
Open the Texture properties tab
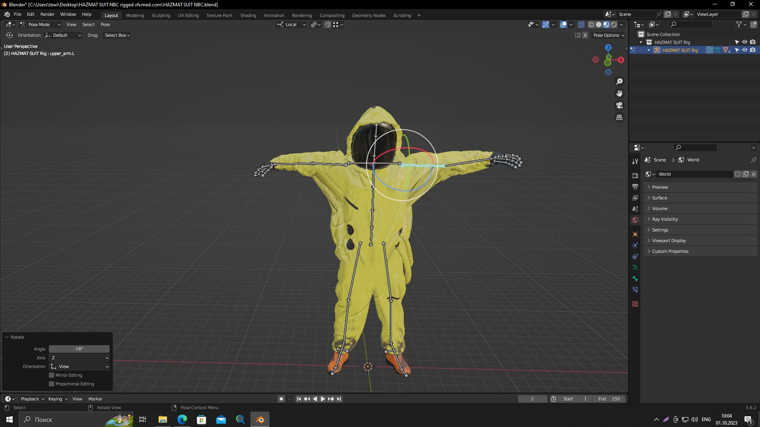pos(635,304)
